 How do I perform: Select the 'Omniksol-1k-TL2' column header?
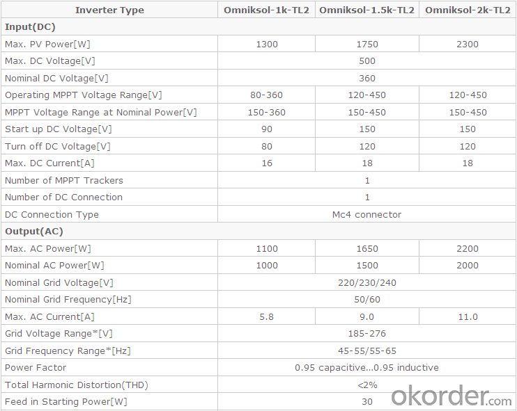pyautogui.click(x=266, y=10)
